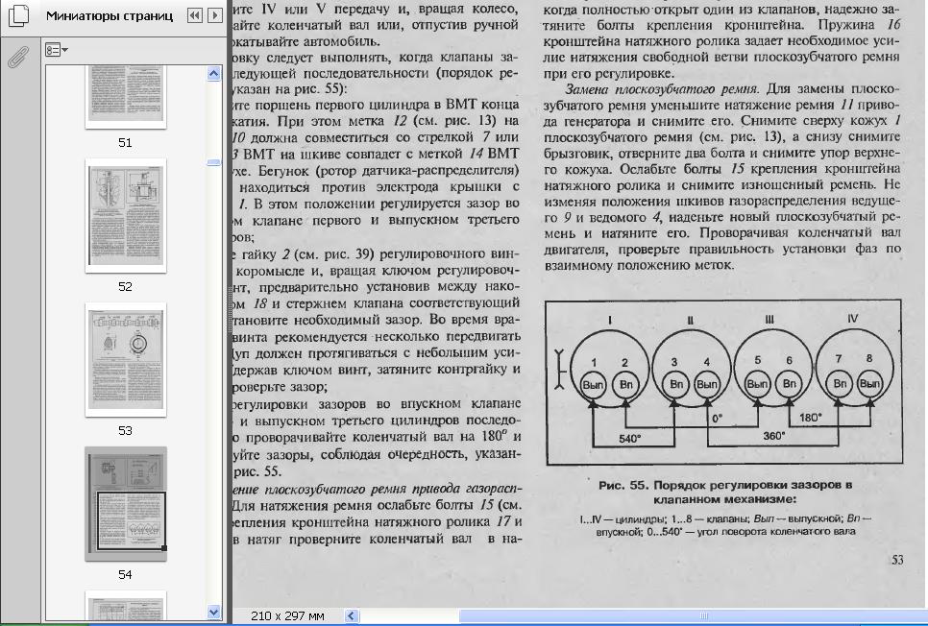Click the highlighted page 54 thumbnail
928x626 pixels.
coord(125,503)
